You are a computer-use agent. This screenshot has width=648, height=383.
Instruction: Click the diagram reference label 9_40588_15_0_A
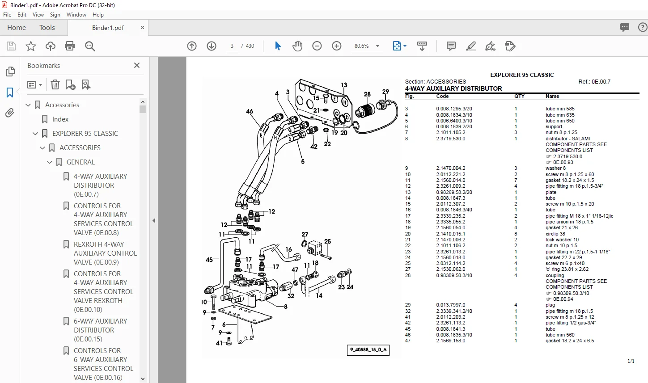pyautogui.click(x=368, y=350)
